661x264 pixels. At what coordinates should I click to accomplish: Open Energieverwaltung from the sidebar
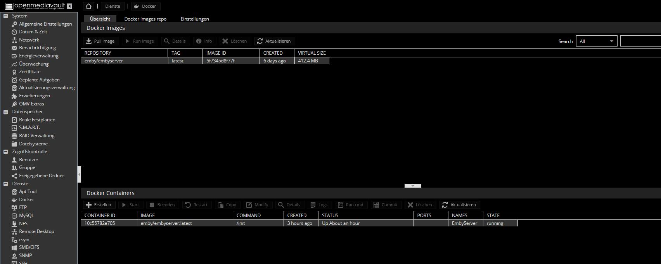pyautogui.click(x=39, y=56)
